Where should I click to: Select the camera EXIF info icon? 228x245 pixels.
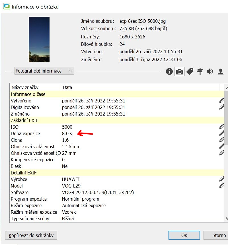tap(179, 71)
